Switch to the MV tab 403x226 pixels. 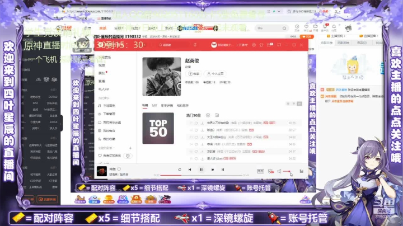tap(154, 106)
